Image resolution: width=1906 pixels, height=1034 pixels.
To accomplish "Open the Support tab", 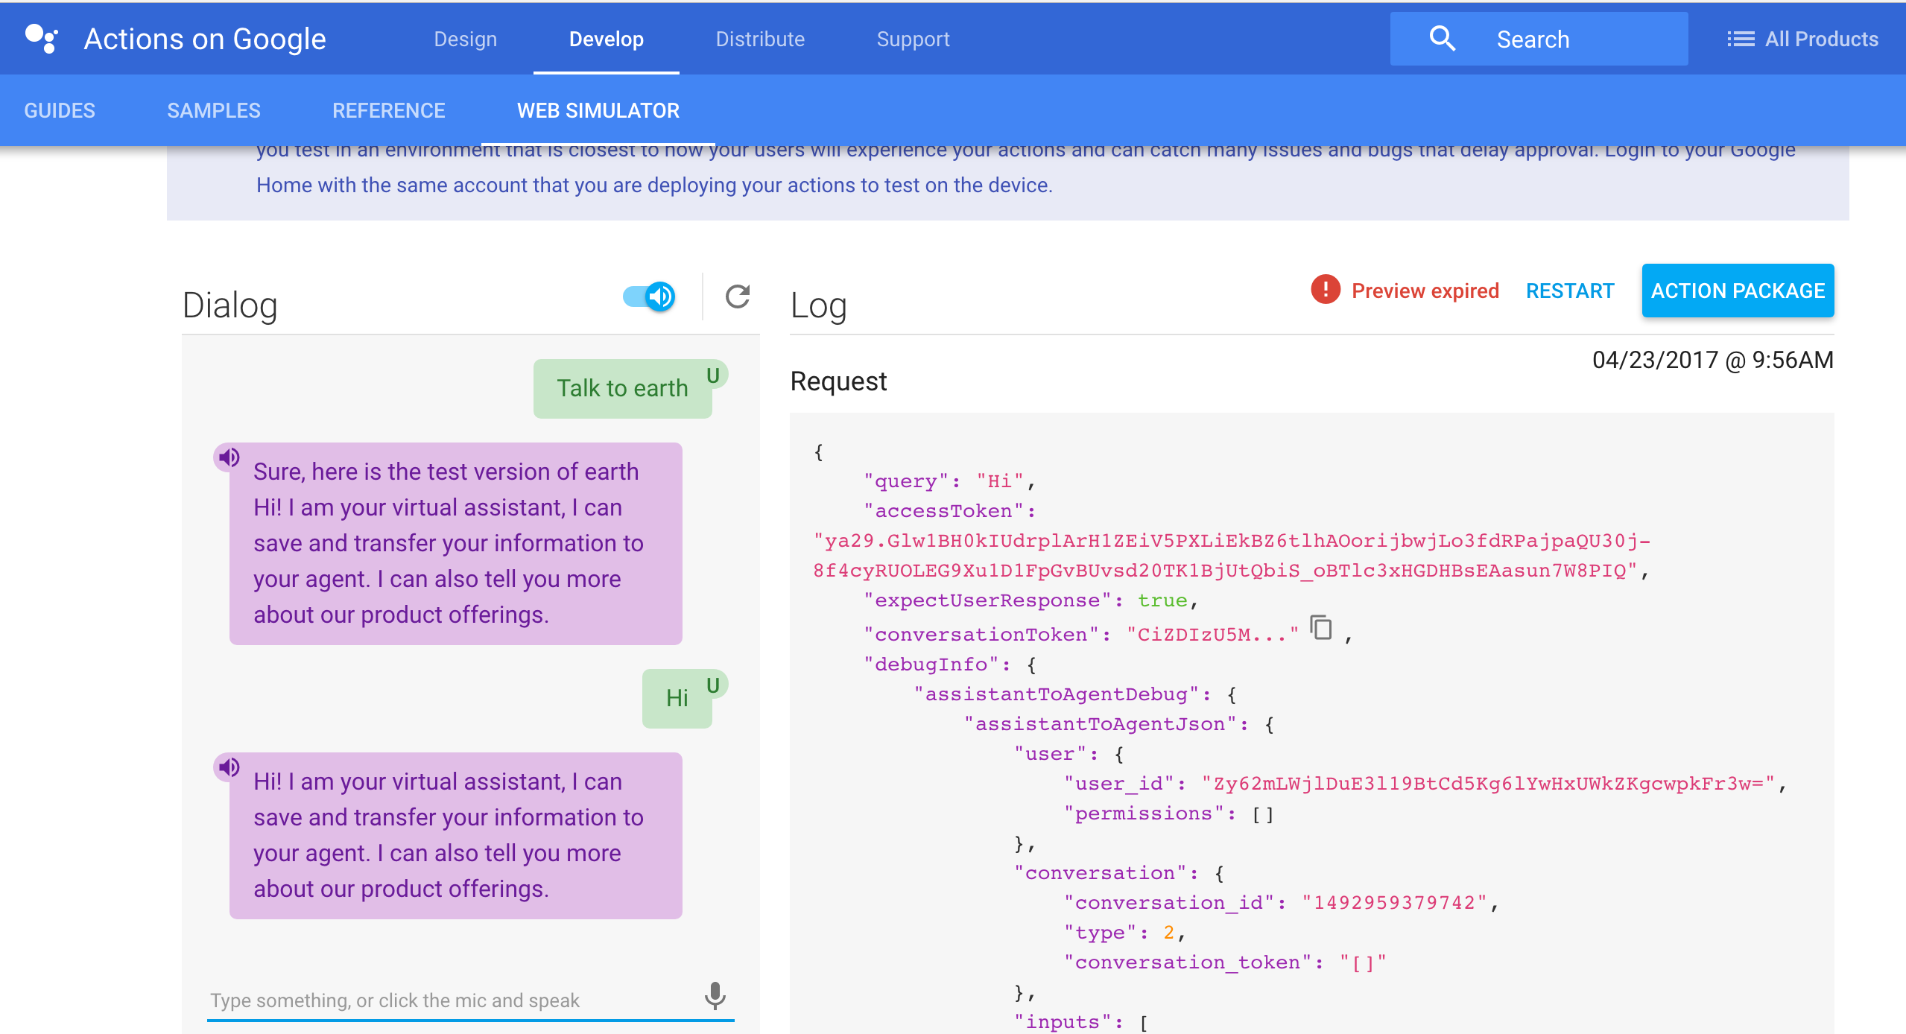I will click(x=913, y=39).
